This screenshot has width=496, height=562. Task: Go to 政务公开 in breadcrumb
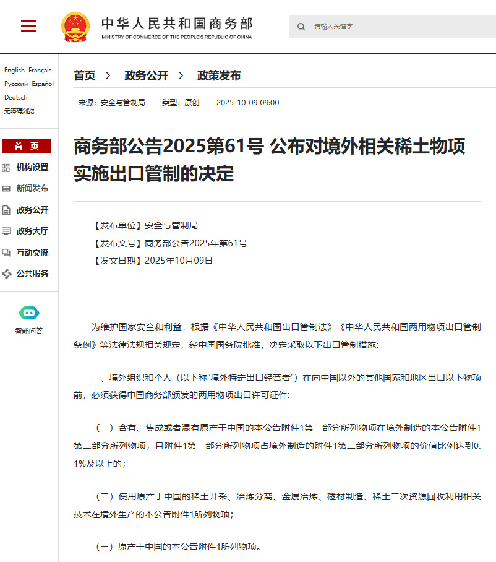[146, 76]
